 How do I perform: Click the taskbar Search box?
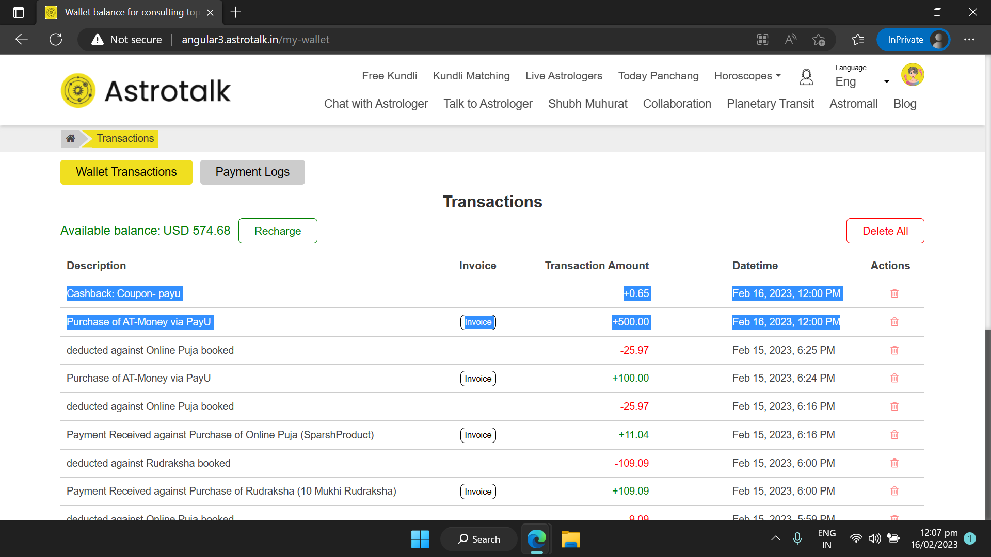[478, 539]
